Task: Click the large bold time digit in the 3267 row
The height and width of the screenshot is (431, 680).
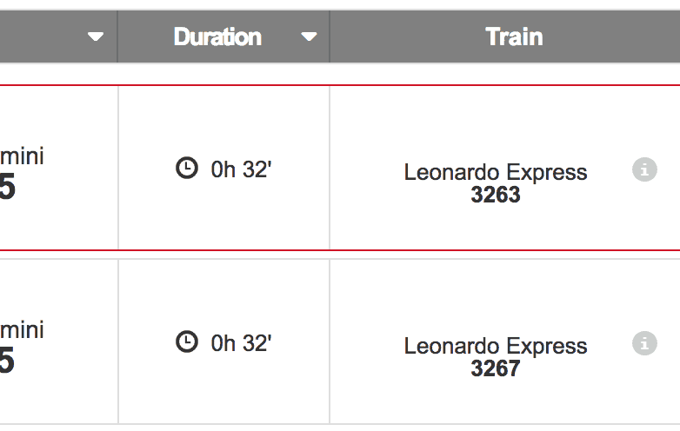Action: pos(7,362)
